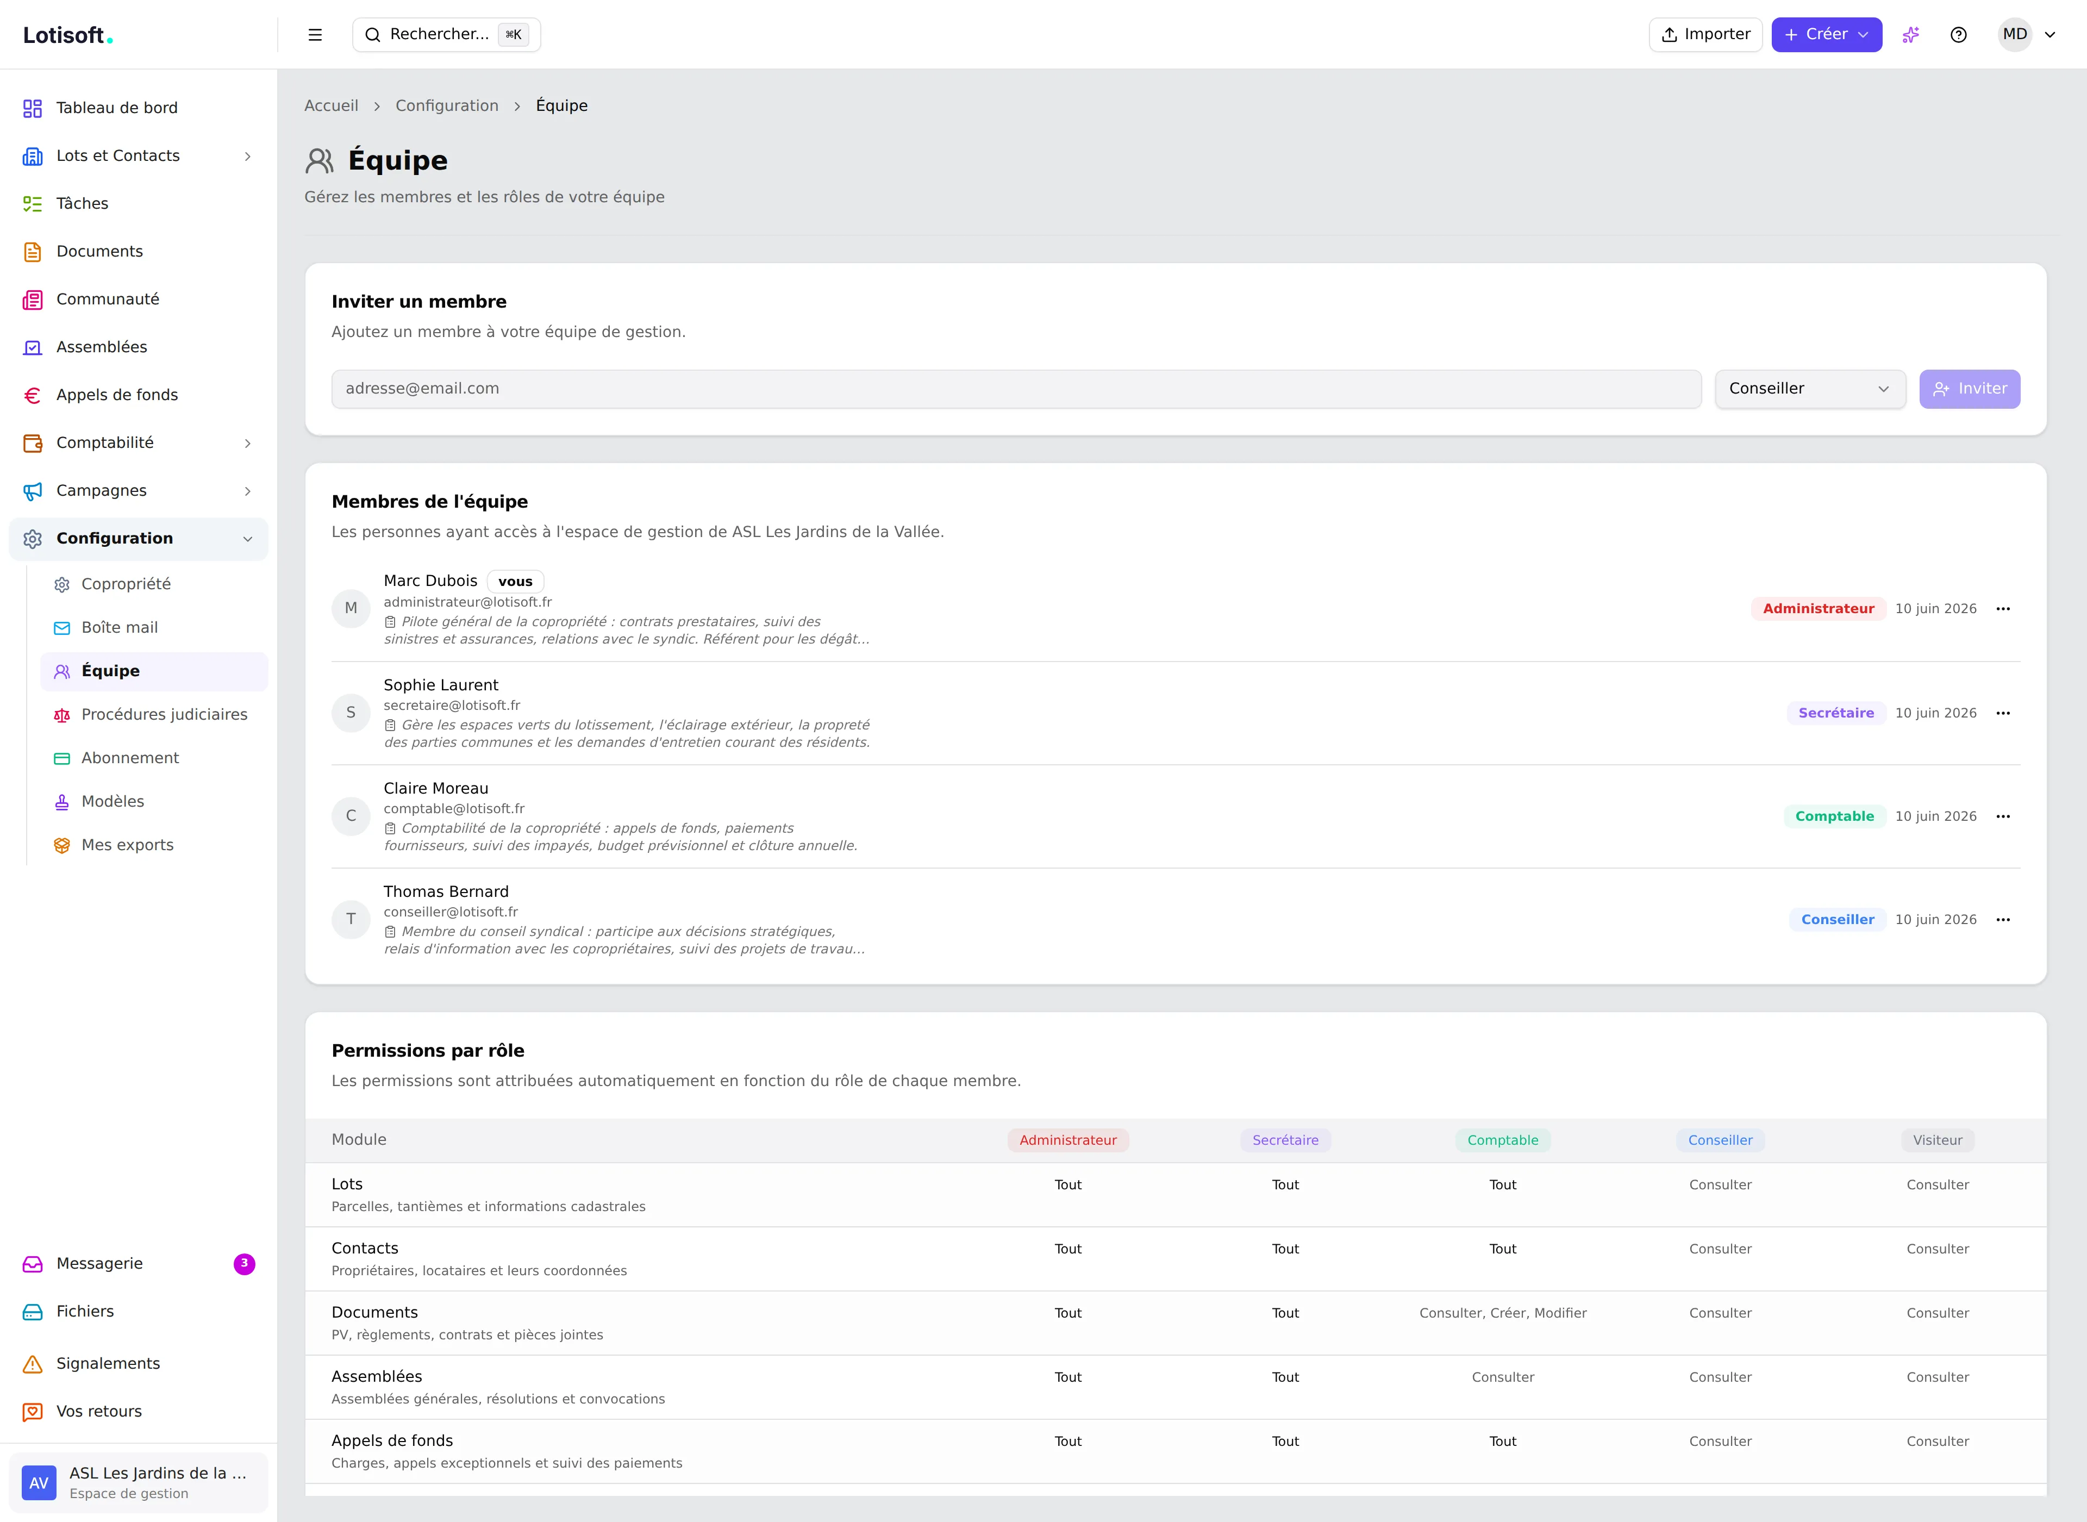This screenshot has height=1522, width=2087.
Task: Click the Messagerie unread badge 3
Action: point(244,1264)
